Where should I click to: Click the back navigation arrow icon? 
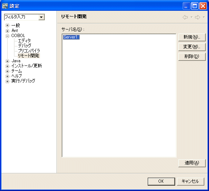185,17
